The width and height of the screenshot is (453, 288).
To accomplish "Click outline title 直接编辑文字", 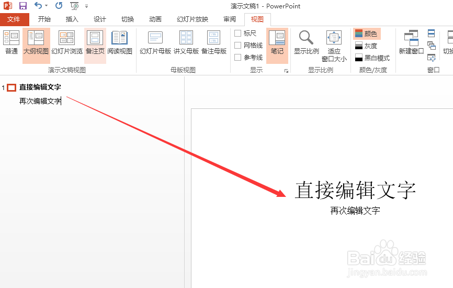I will (40, 87).
